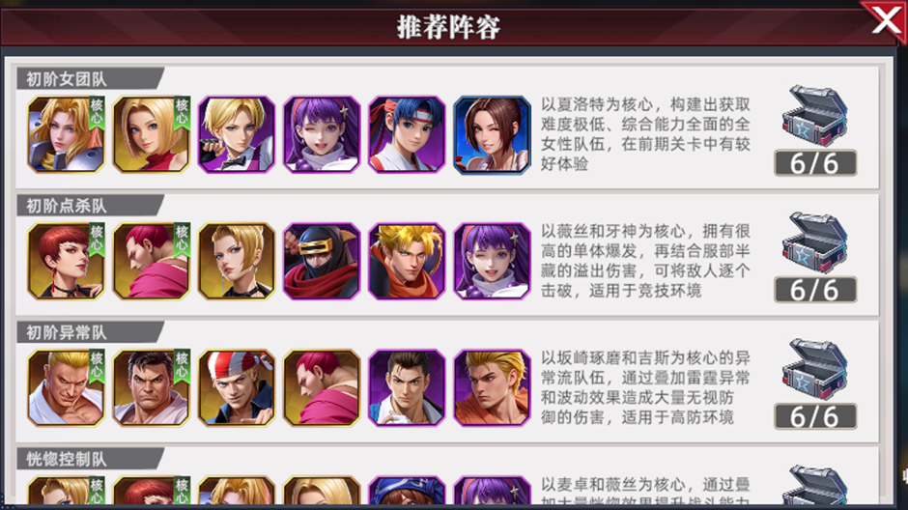Click the 初阶点杀队 lineup description text
The height and width of the screenshot is (510, 908).
click(645, 261)
